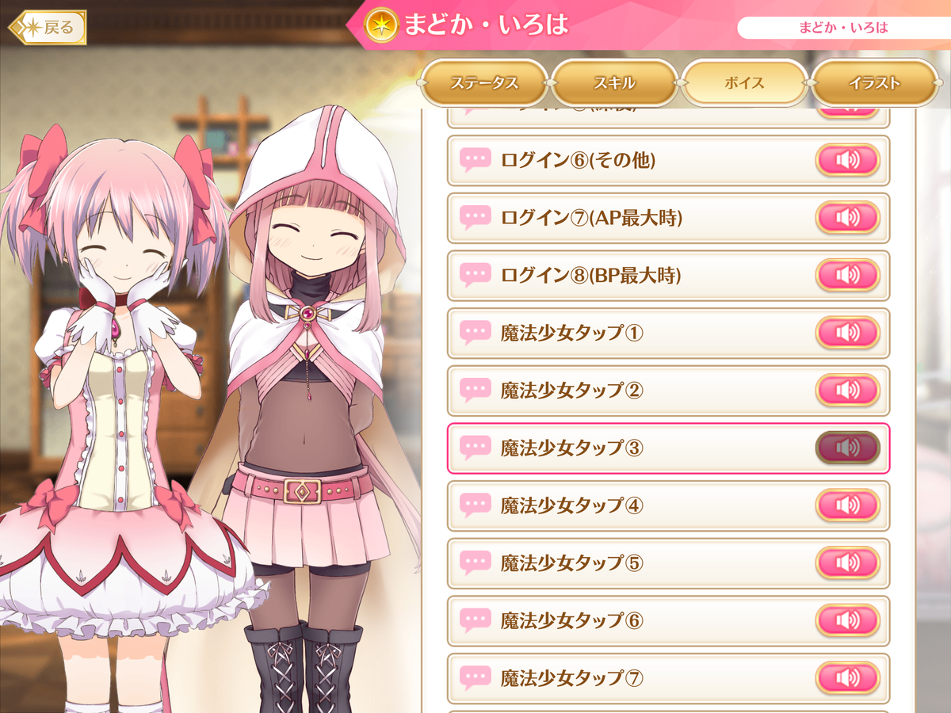
Task: Click the gold star icon beside まどか・いろは title
Action: pyautogui.click(x=380, y=26)
